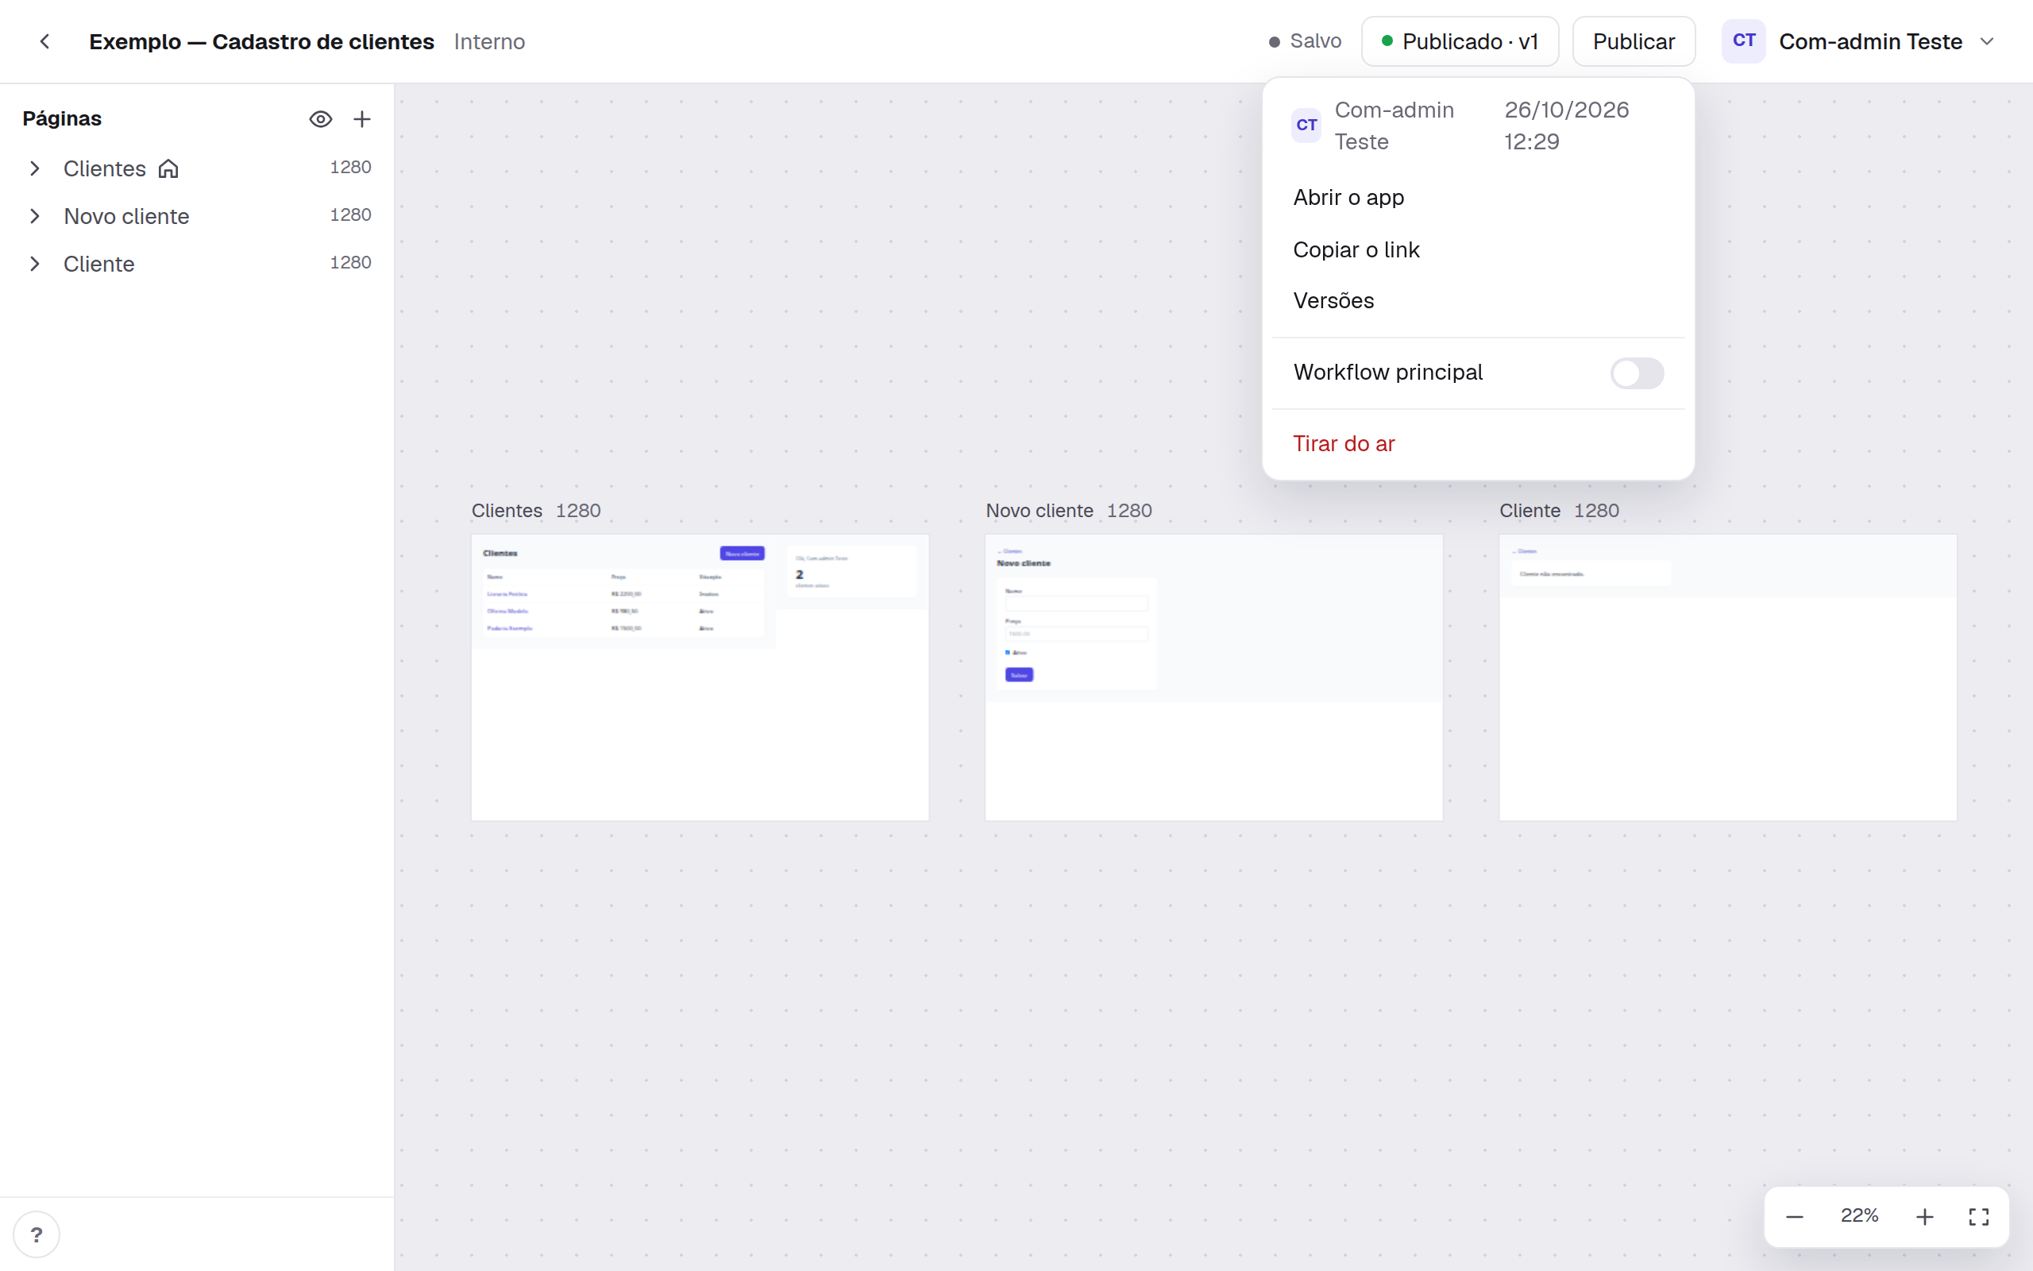This screenshot has height=1271, width=2033.
Task: Click the Interno label in header
Action: 490,41
